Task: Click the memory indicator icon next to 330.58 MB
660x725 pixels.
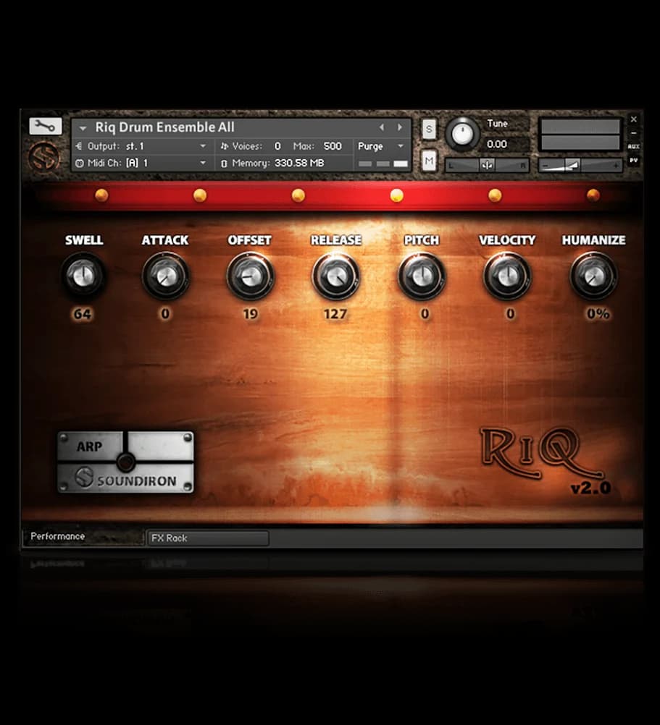Action: (226, 163)
